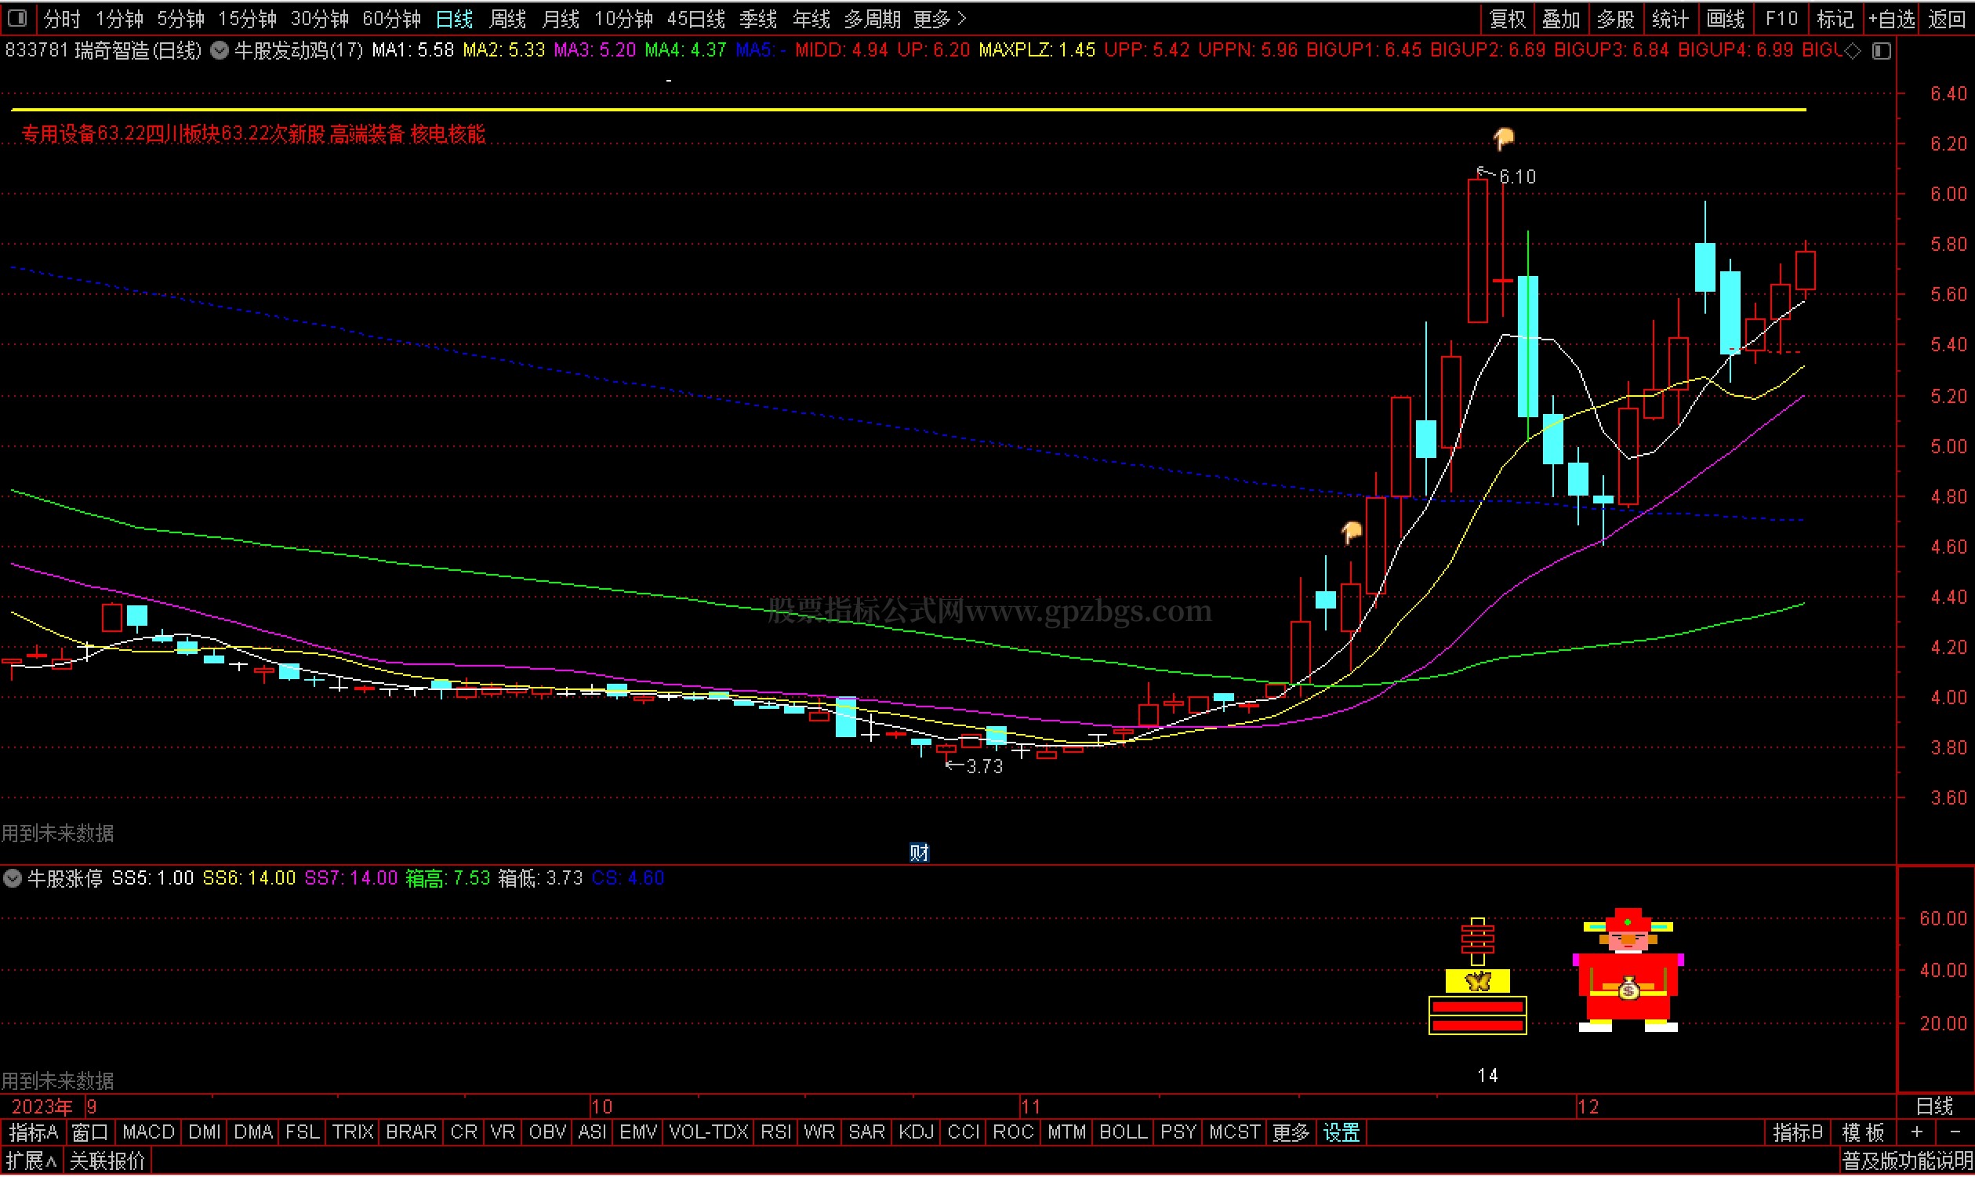The image size is (1975, 1177).
Task: Click the 6.10 high price label
Action: point(1518,177)
